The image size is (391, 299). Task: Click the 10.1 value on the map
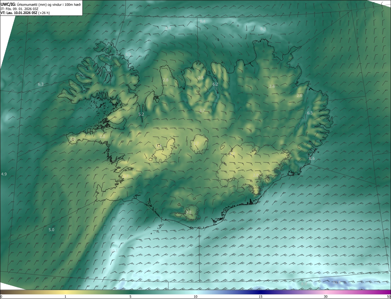pos(114,251)
